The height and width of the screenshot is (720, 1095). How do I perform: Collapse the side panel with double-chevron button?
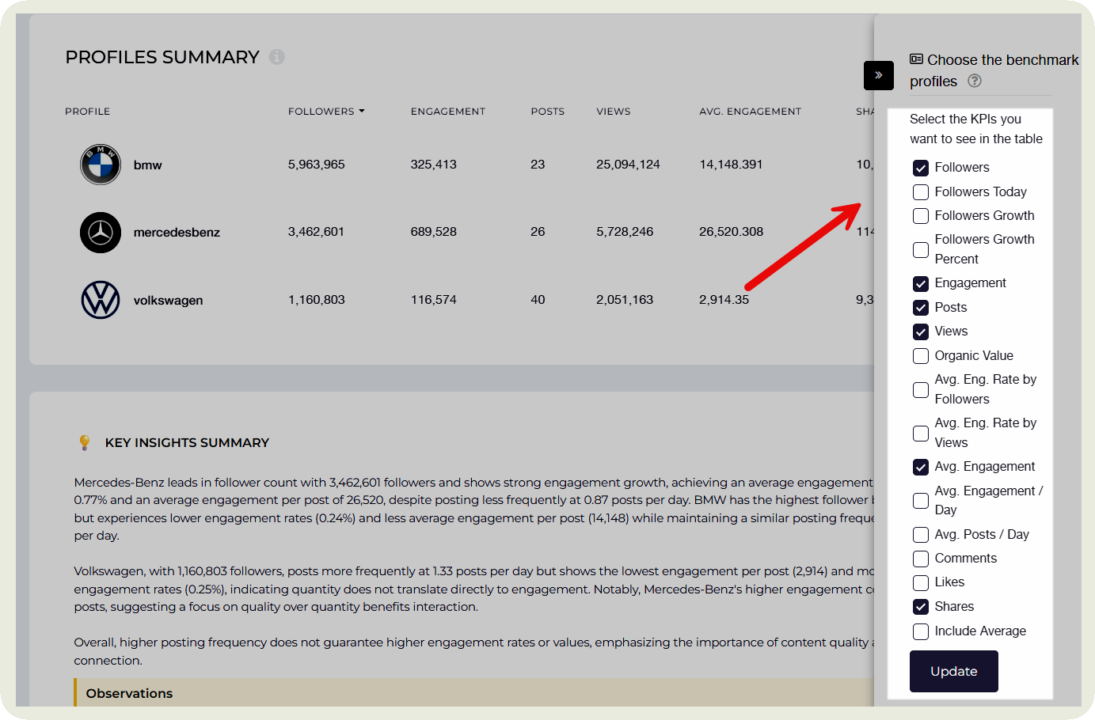878,75
